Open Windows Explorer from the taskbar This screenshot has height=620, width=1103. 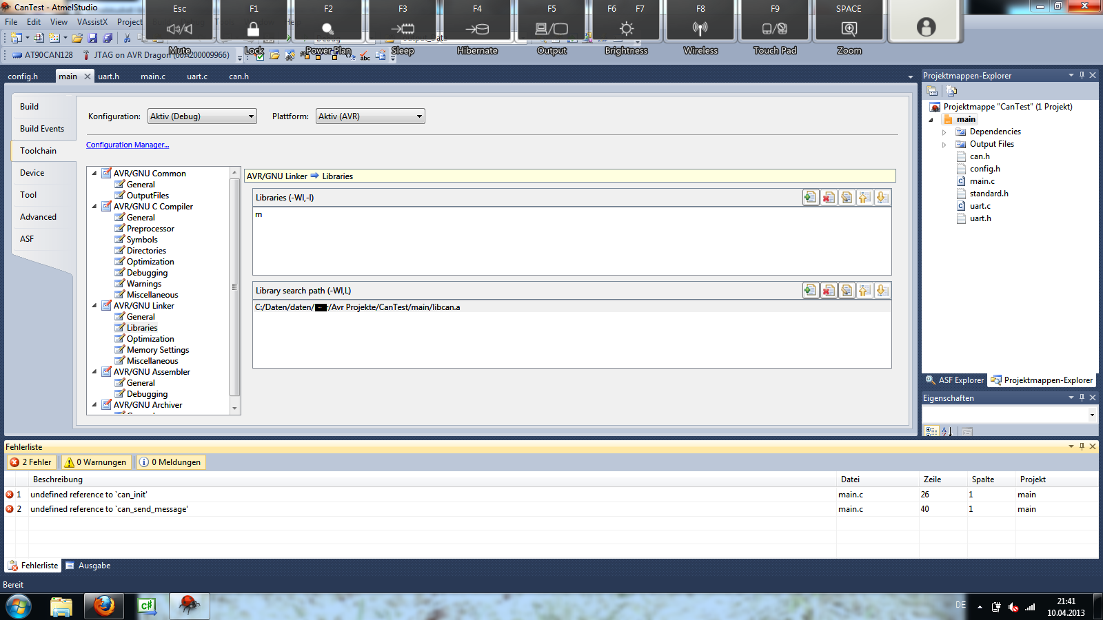(61, 606)
